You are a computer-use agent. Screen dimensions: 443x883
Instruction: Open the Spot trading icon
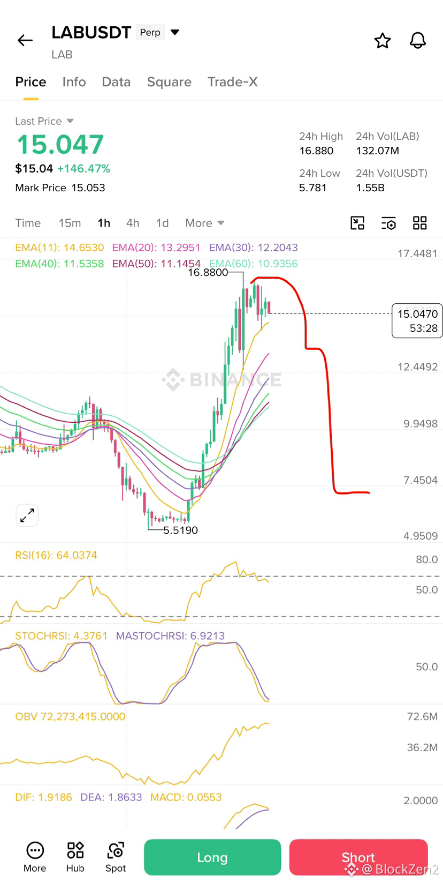(x=116, y=857)
